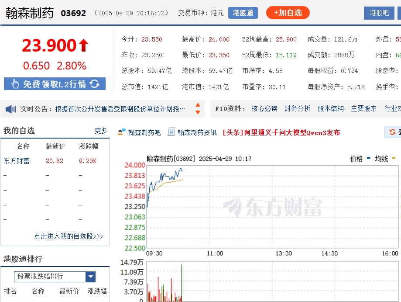Open 东方财富 stock in watchlist

pos(17,161)
